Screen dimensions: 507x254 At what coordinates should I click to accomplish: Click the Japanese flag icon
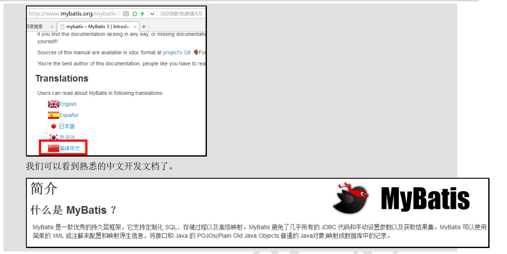pyautogui.click(x=53, y=126)
